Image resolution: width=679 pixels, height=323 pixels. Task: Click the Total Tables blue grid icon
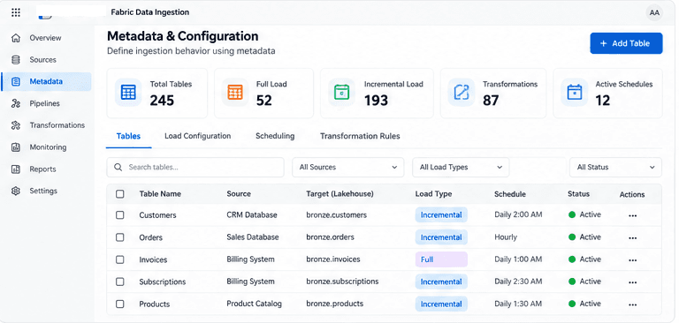pyautogui.click(x=128, y=92)
